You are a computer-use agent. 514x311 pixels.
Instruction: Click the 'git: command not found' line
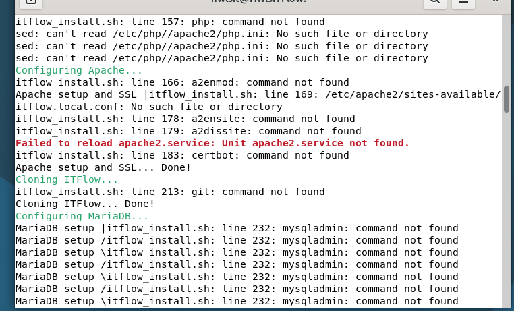pos(170,192)
